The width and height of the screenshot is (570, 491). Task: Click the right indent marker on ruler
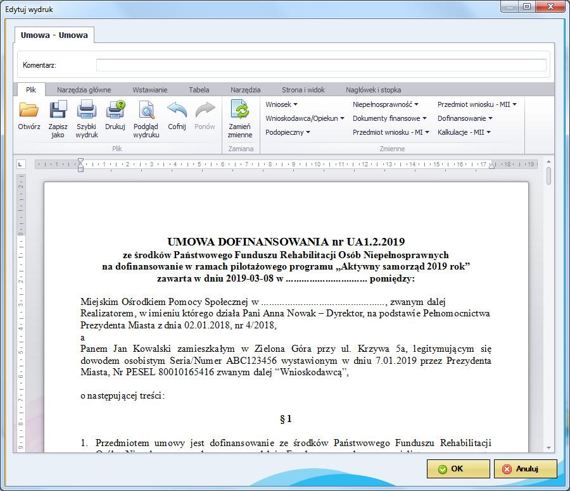click(491, 166)
